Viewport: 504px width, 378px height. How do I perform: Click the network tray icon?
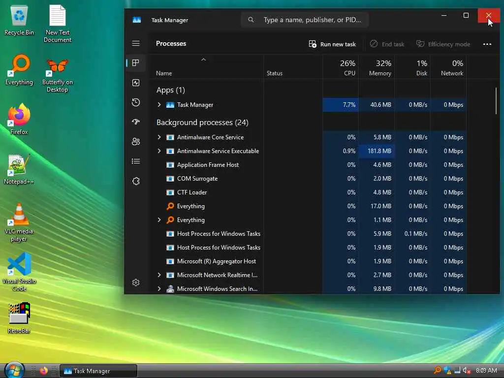(457, 370)
